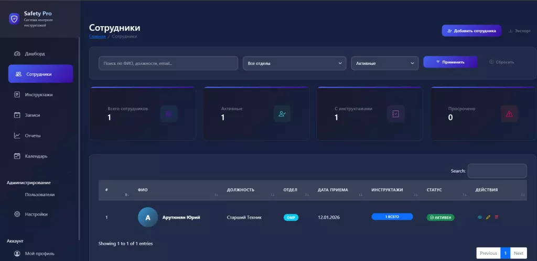The height and width of the screenshot is (261, 537).
Task: Open the 'Все отделы' department dropdown
Action: [294, 63]
